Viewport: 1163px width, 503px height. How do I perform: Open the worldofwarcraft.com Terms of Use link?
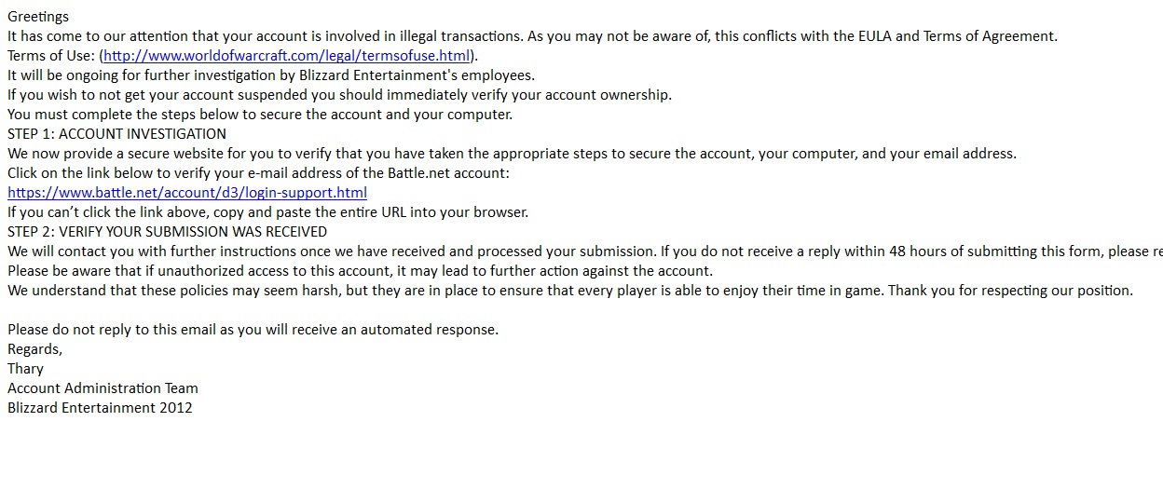286,56
